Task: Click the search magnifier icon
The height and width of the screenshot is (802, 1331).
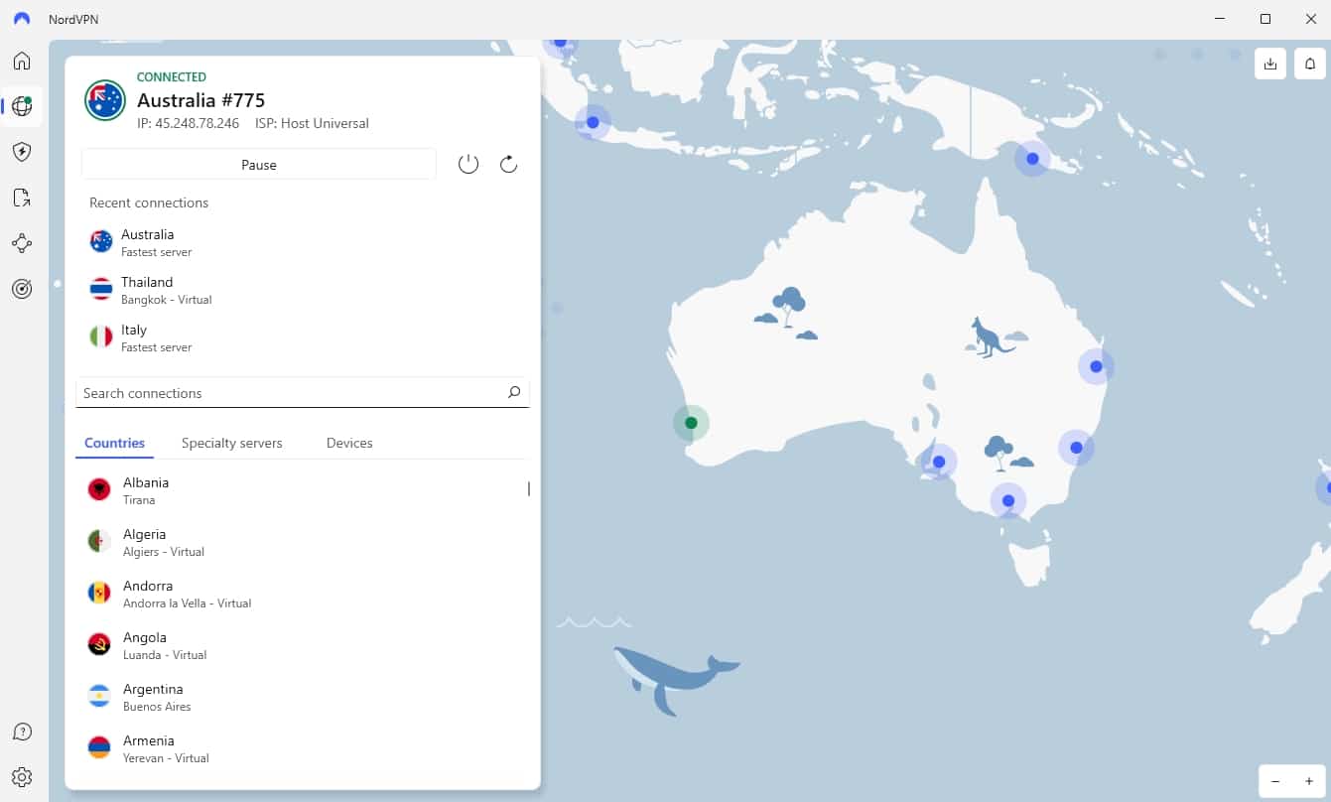Action: [514, 392]
